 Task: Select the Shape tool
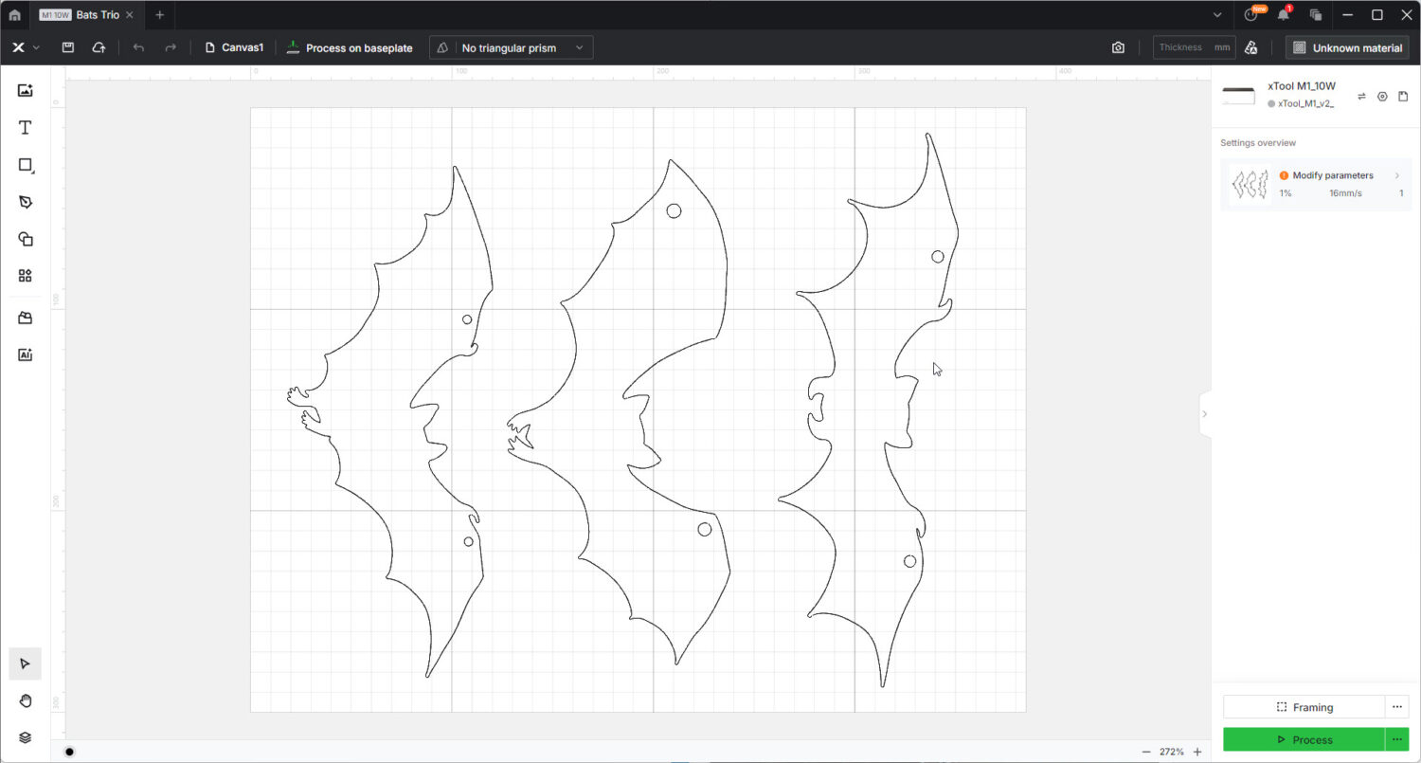(25, 165)
